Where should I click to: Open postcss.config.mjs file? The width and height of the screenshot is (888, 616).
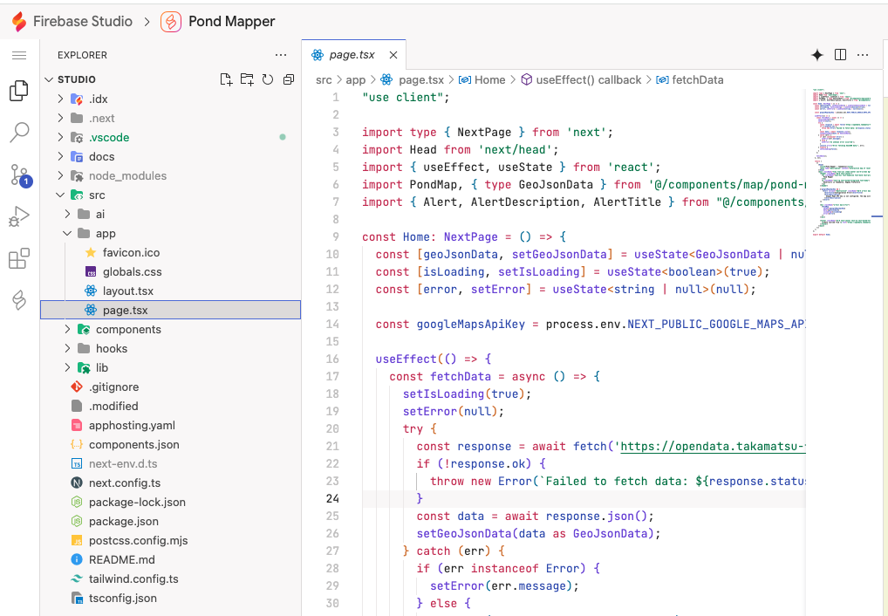[170, 541]
